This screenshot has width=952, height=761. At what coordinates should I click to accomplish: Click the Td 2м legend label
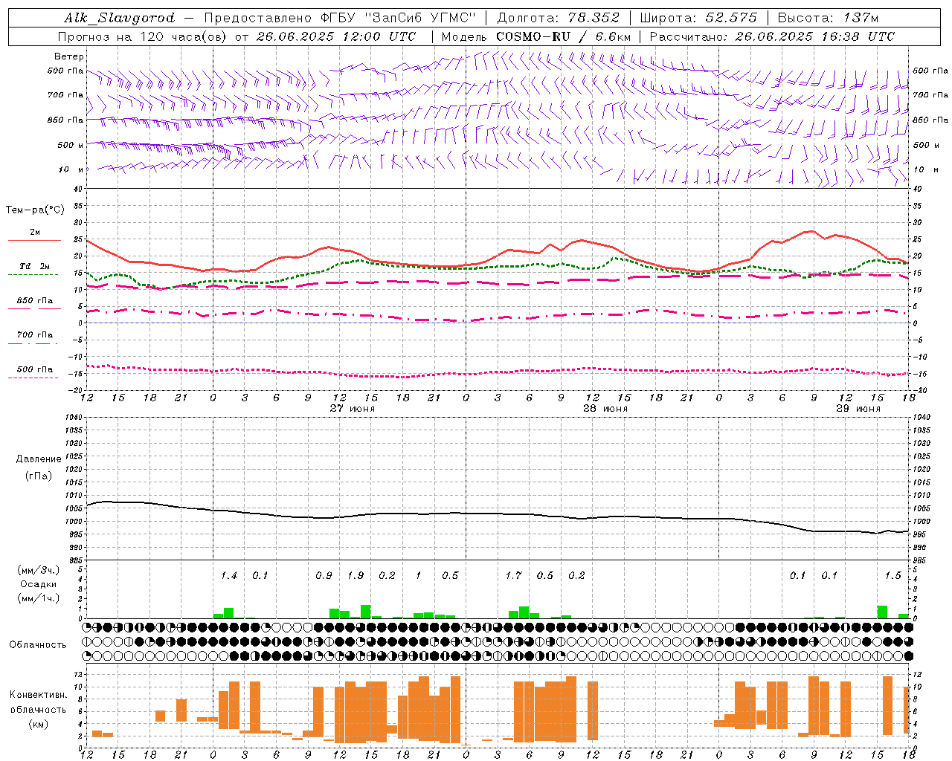34,266
